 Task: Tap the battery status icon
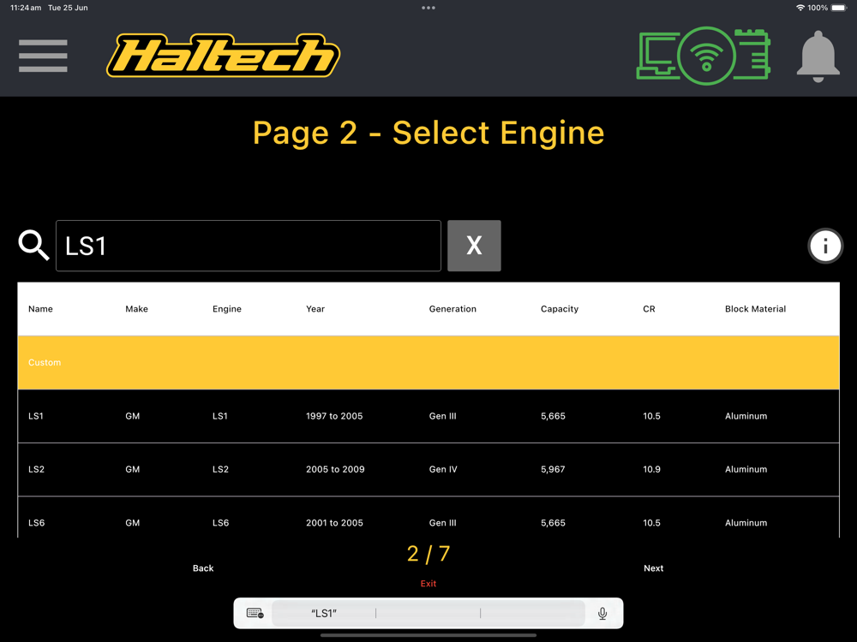pos(839,8)
